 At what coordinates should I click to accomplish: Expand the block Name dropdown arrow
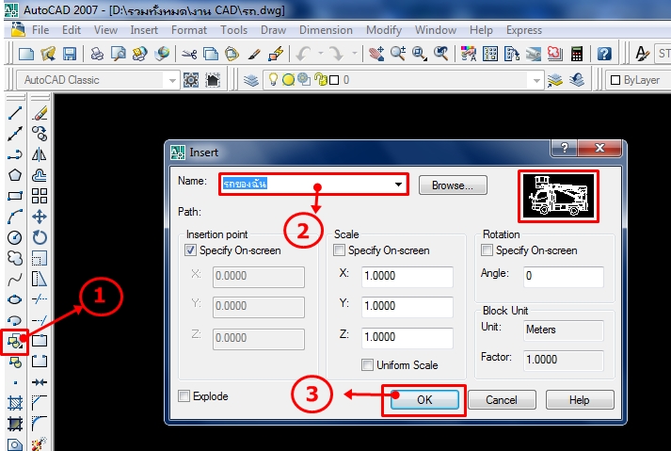pos(398,185)
